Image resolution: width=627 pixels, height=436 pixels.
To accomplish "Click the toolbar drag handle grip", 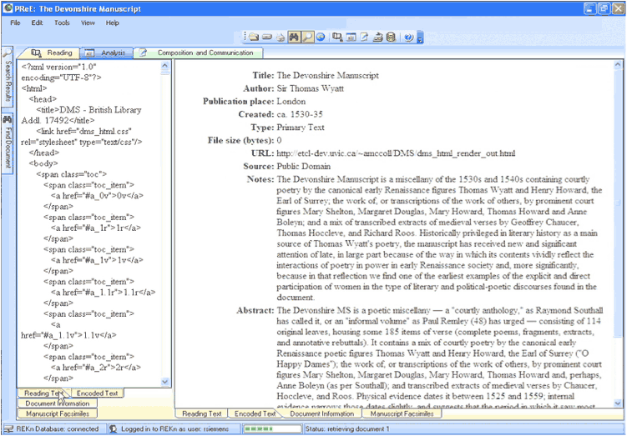I will coord(245,38).
